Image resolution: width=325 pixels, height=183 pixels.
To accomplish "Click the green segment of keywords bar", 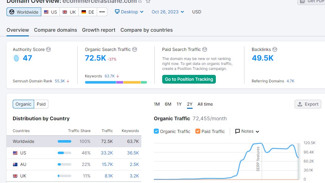I will point(144,82).
